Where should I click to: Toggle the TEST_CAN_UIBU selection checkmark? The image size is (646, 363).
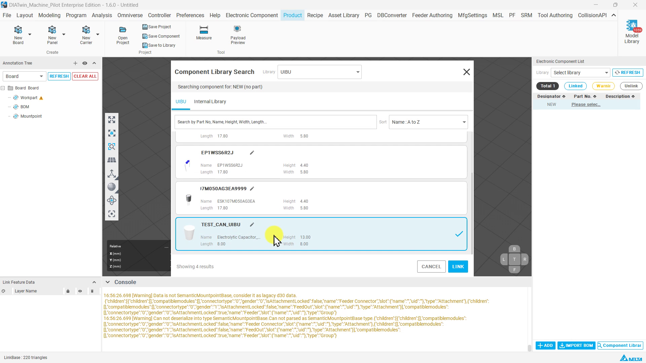(459, 234)
